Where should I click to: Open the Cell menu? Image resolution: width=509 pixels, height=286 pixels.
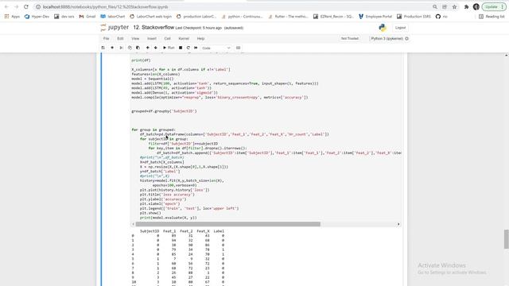[x=167, y=39]
